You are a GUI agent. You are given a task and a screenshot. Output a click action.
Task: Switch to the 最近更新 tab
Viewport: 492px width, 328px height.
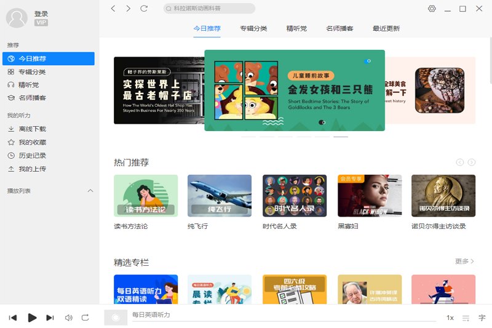[x=386, y=28]
